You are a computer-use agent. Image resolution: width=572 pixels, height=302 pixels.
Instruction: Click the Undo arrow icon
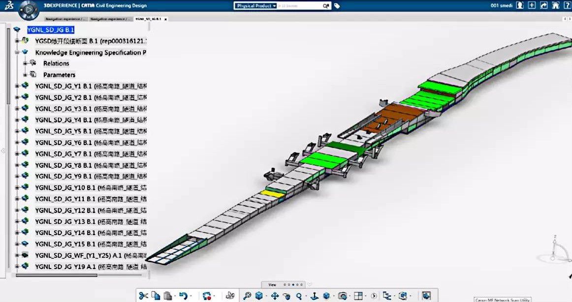(184, 296)
